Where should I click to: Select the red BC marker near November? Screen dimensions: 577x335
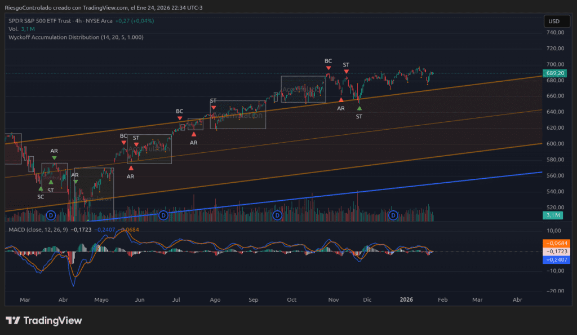pos(328,68)
